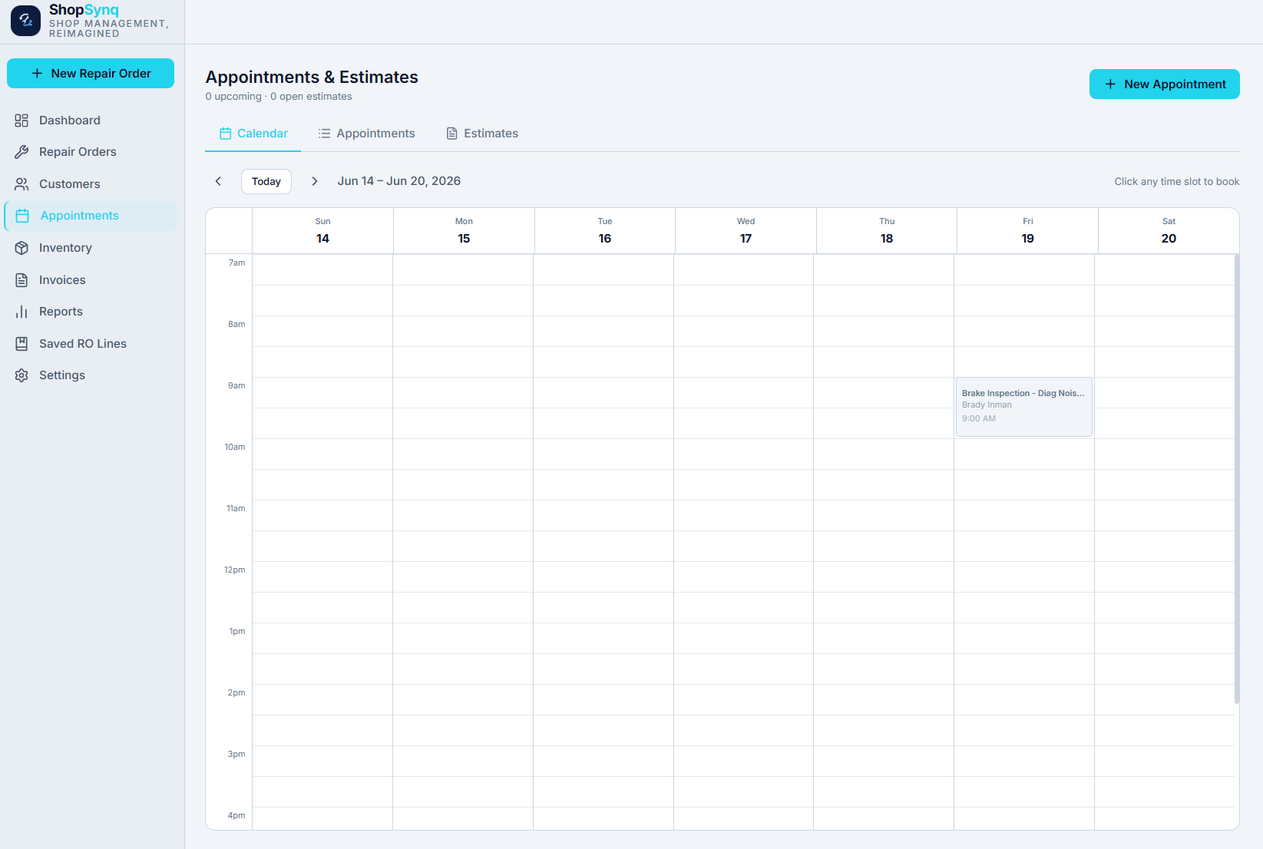Click the Wed 17 day header

click(x=746, y=231)
